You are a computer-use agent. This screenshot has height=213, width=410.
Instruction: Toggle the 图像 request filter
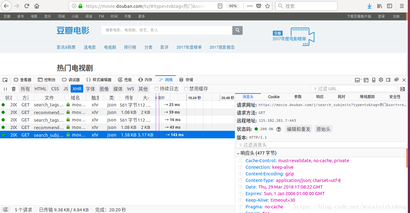click(104, 89)
